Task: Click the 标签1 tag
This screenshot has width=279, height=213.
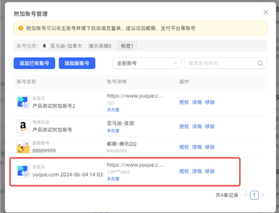Action: tap(127, 46)
